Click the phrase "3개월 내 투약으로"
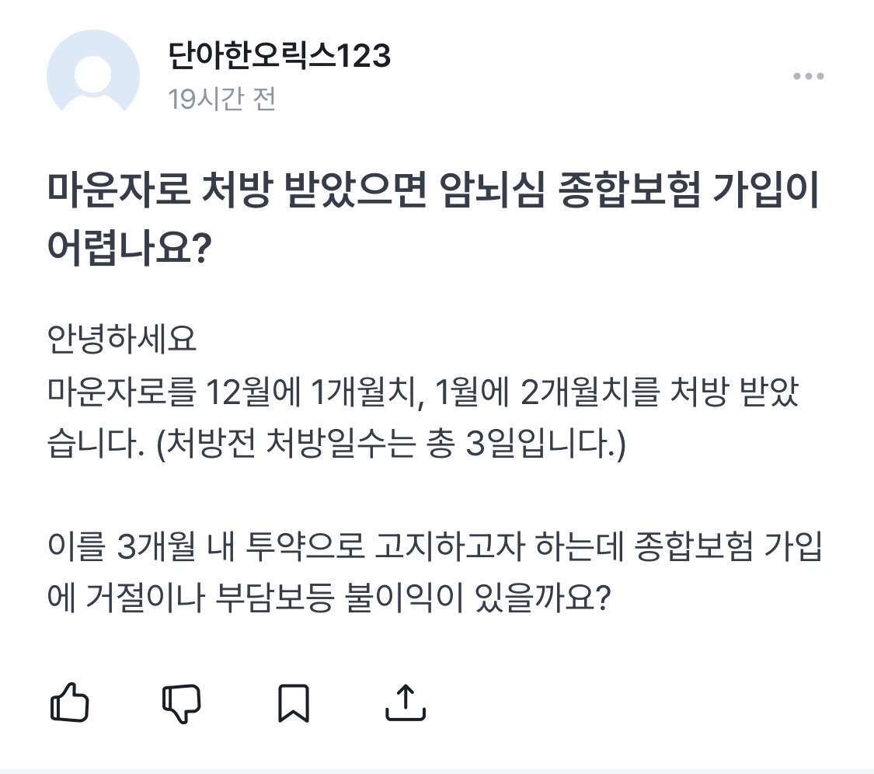This screenshot has height=774, width=874. tap(242, 549)
